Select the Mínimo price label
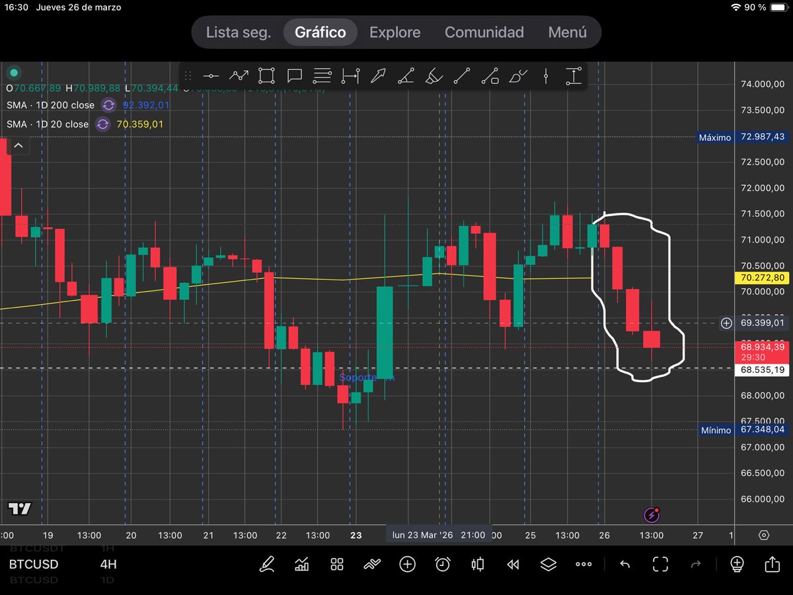This screenshot has height=595, width=793. [716, 430]
